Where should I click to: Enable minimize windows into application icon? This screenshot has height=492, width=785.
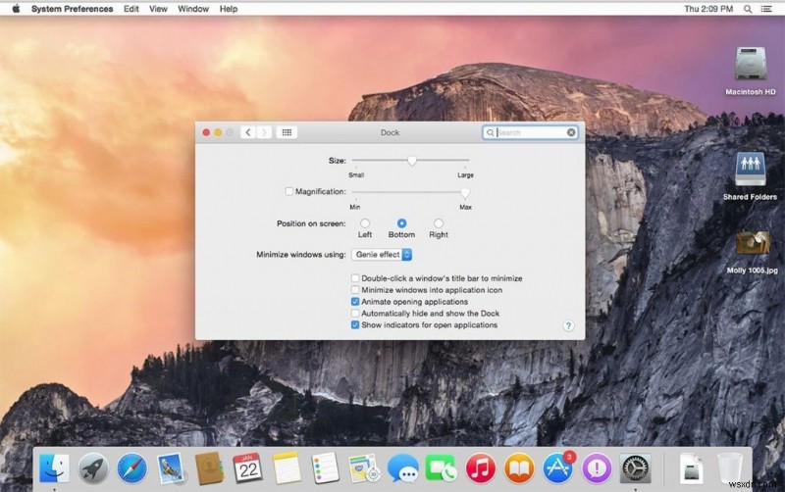click(355, 290)
